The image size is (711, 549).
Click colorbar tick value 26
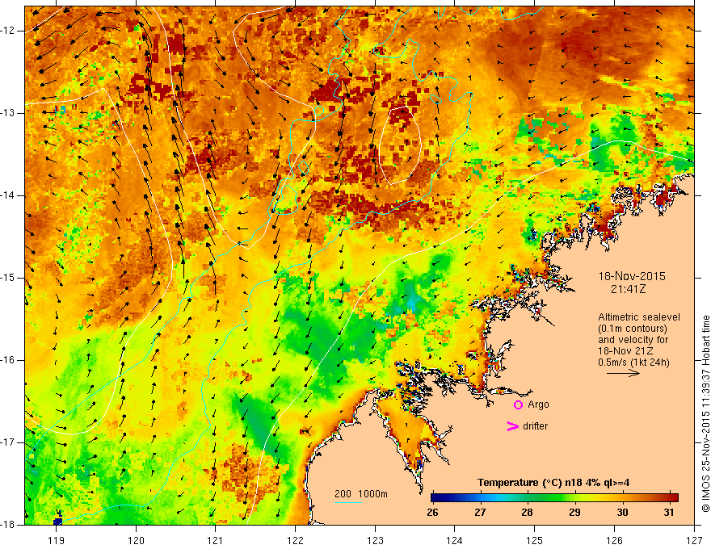tap(432, 513)
